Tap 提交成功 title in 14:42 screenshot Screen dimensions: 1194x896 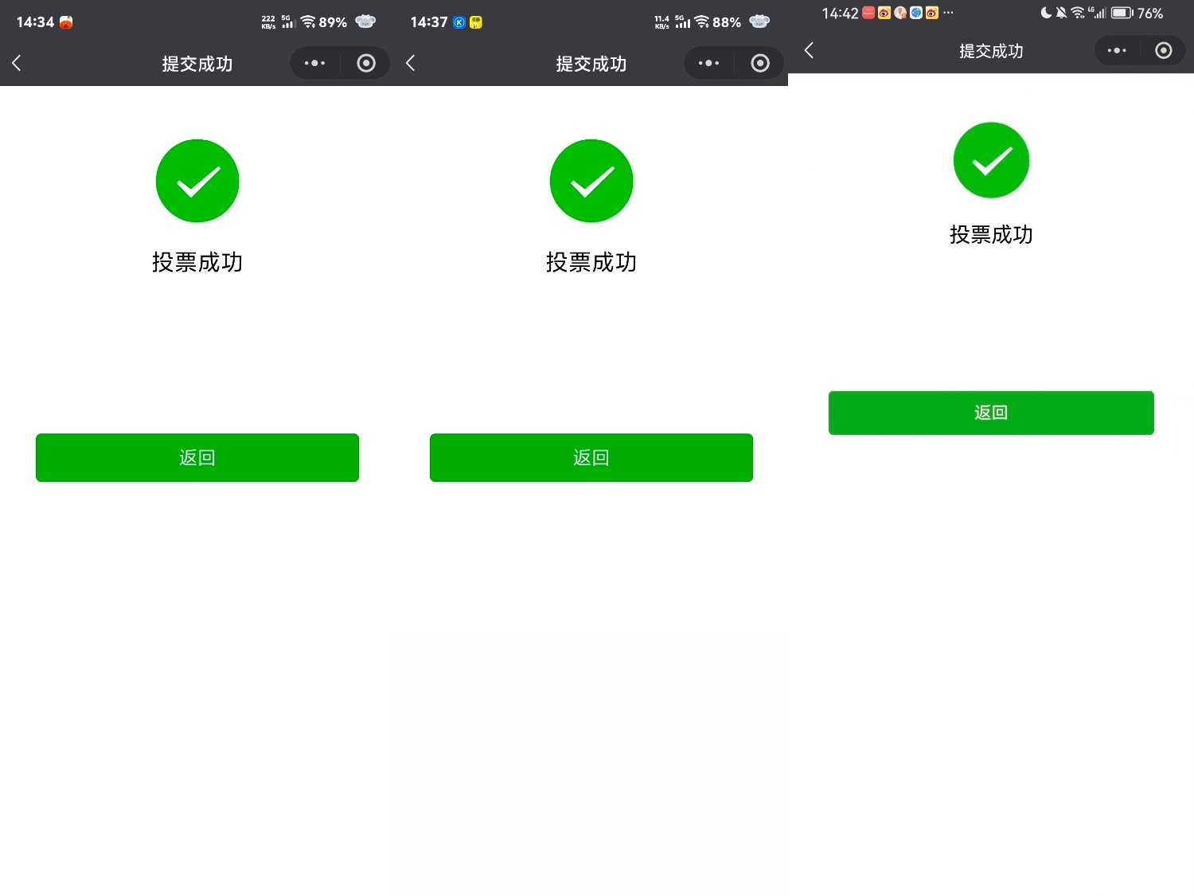pos(991,51)
